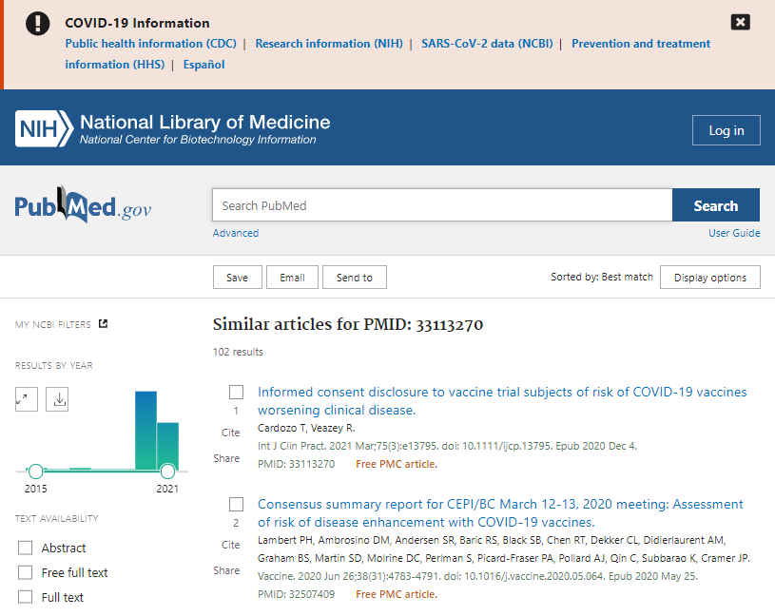
Task: Expand the results by year chart
Action: [x=27, y=399]
